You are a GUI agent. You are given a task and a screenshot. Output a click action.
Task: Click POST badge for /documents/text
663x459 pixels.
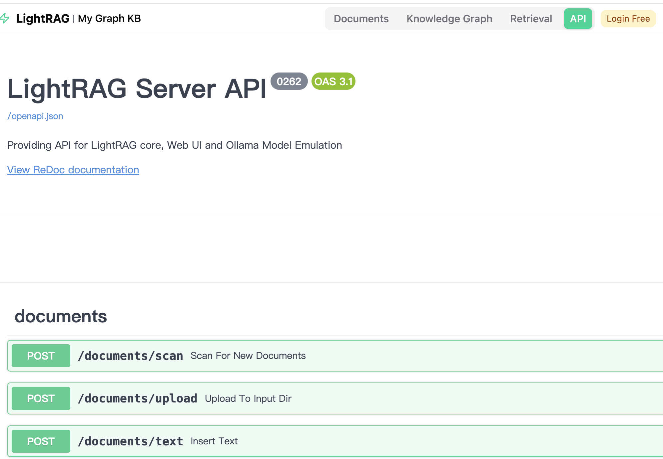(41, 441)
